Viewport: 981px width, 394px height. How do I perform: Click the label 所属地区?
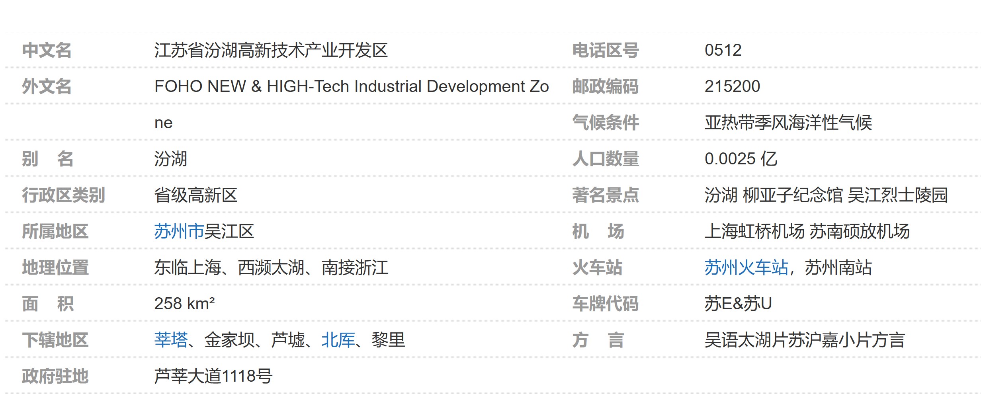[x=55, y=231]
